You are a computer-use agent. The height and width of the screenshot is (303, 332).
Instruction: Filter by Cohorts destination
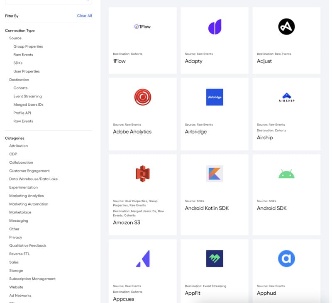coord(20,88)
